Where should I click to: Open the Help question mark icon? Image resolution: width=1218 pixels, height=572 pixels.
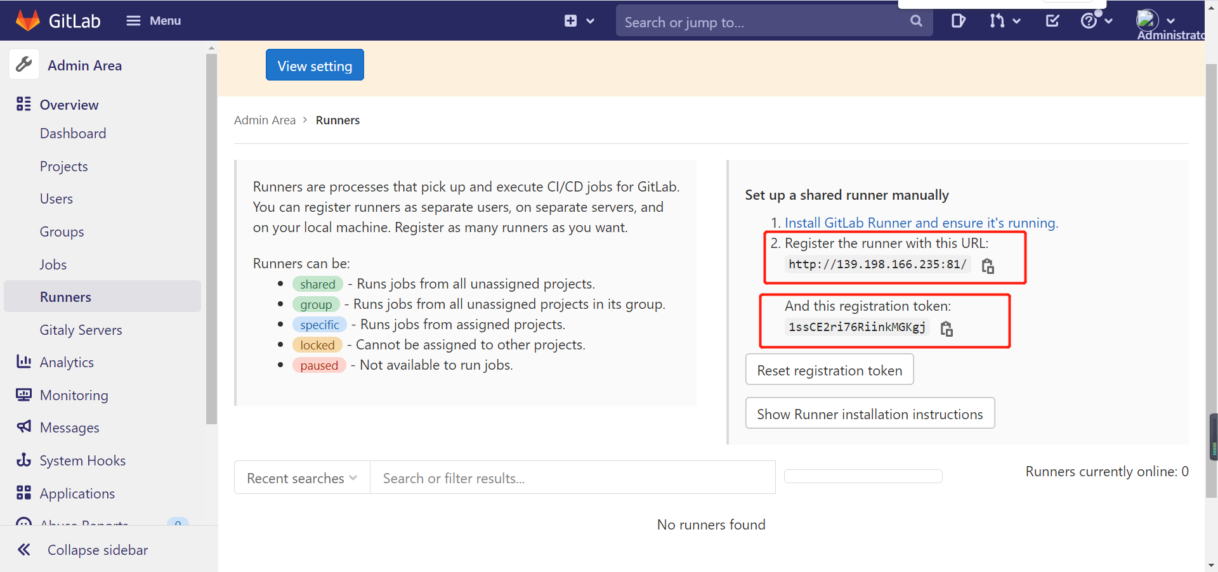pos(1089,21)
